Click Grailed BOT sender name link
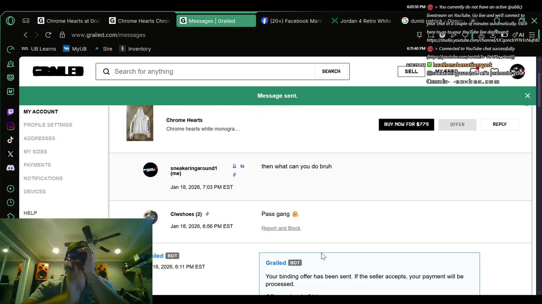The height and width of the screenshot is (304, 542). click(276, 263)
